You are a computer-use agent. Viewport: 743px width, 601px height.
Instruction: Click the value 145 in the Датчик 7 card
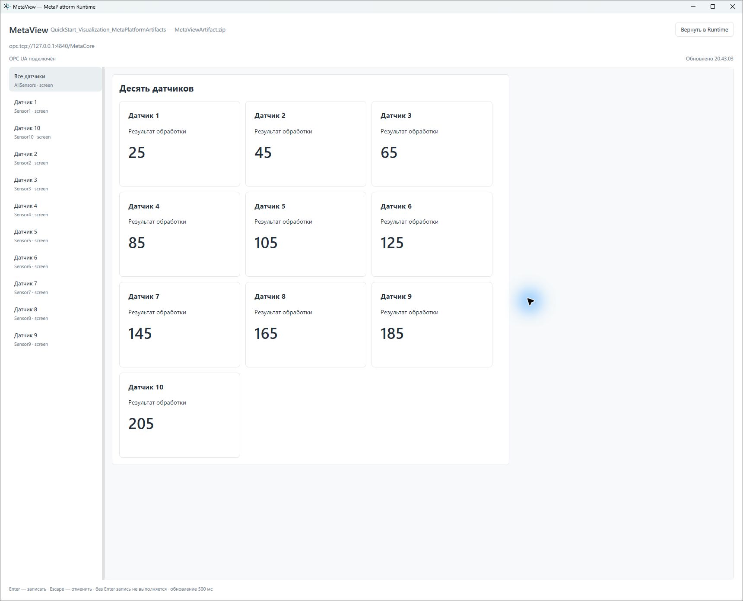point(140,333)
